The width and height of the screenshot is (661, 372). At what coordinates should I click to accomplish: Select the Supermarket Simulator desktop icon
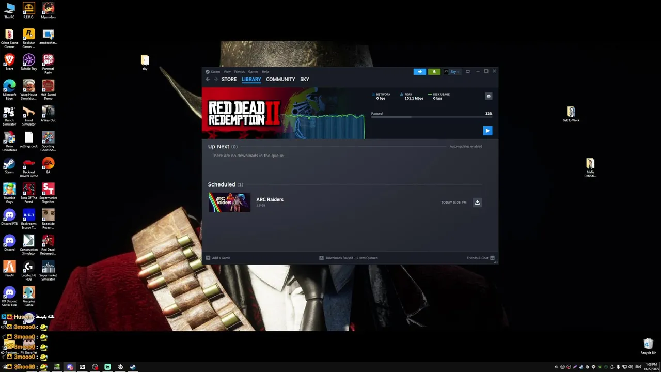tap(48, 271)
